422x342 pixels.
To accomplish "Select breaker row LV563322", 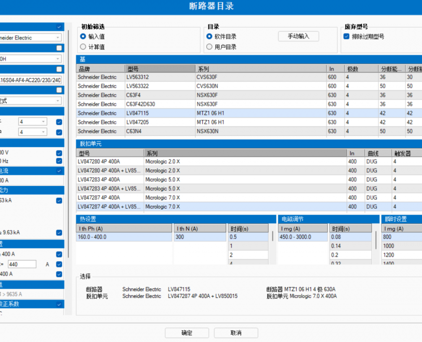I will 249,86.
